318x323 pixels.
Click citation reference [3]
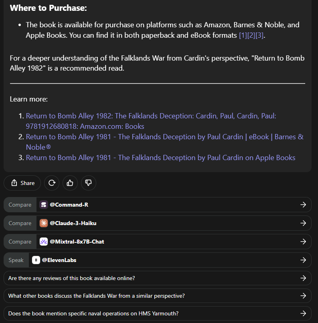pyautogui.click(x=260, y=35)
